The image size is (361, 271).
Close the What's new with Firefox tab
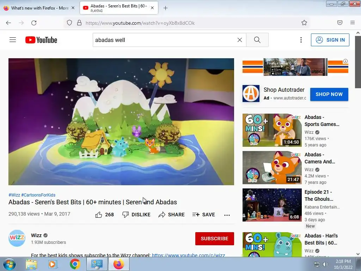[x=73, y=8]
